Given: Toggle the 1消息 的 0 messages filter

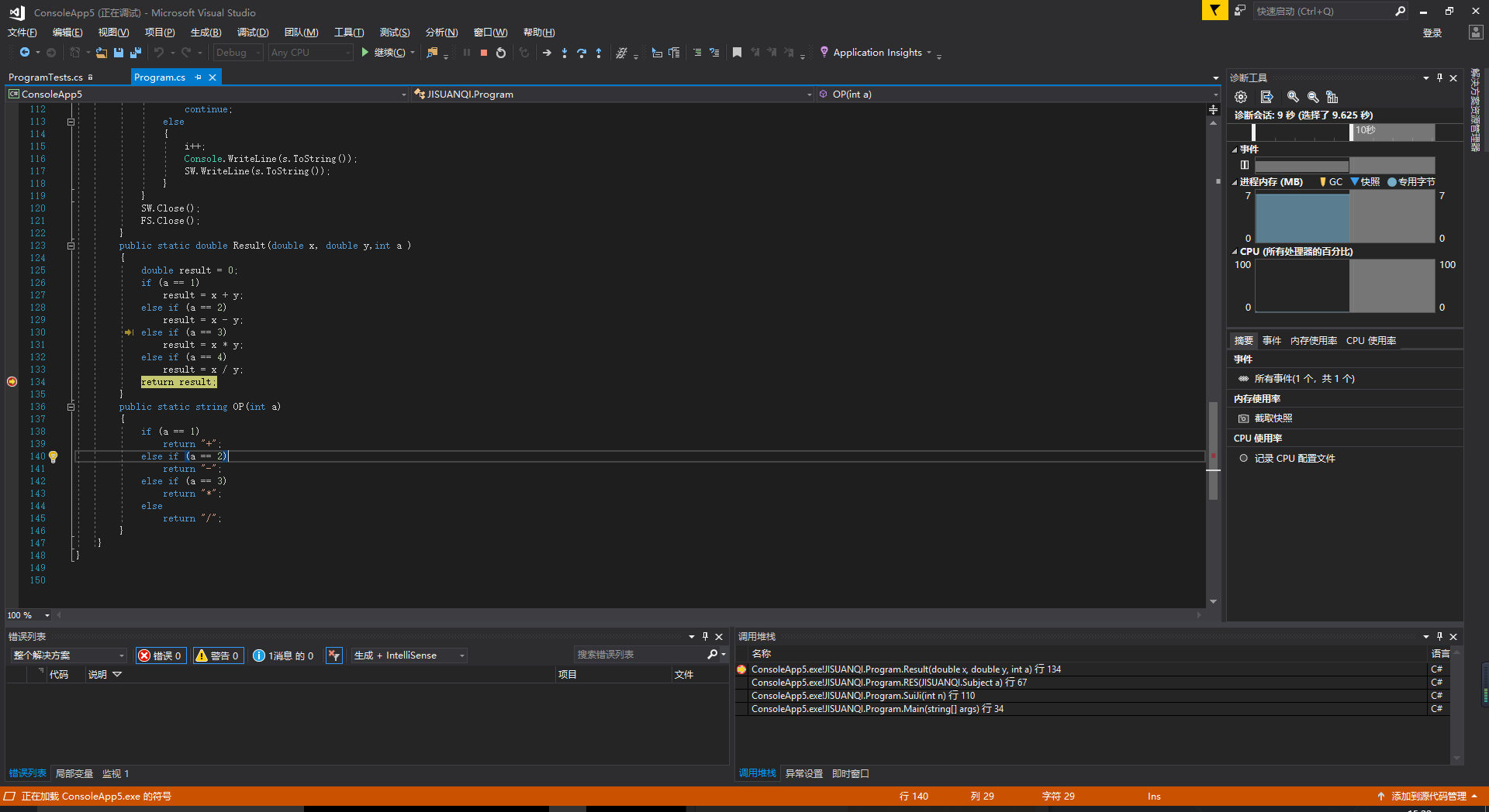Looking at the screenshot, I should pyautogui.click(x=284, y=655).
